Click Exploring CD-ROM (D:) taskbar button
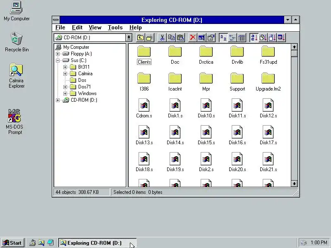 [x=97, y=243]
